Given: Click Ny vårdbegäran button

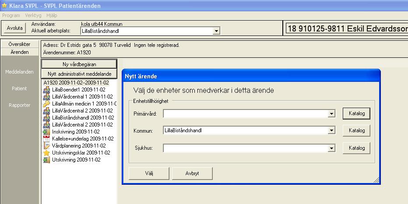Looking at the screenshot, I should pos(79,64).
